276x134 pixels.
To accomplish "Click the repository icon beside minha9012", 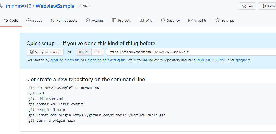I will pos(2,6).
